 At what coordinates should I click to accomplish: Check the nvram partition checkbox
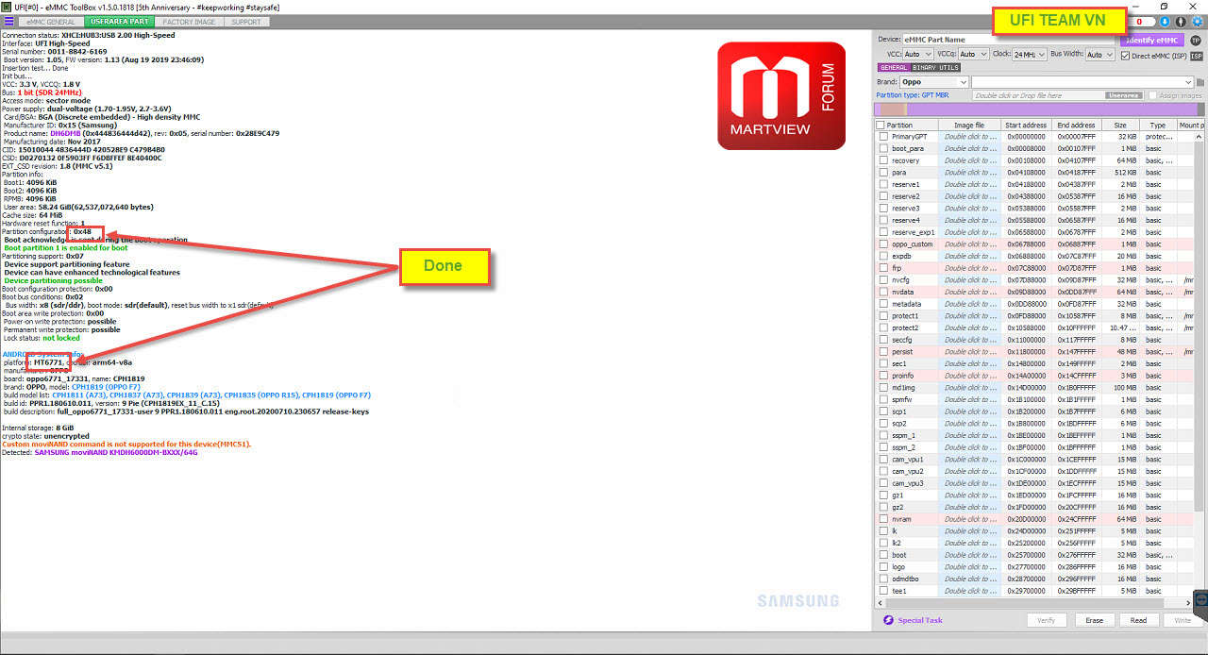point(883,519)
